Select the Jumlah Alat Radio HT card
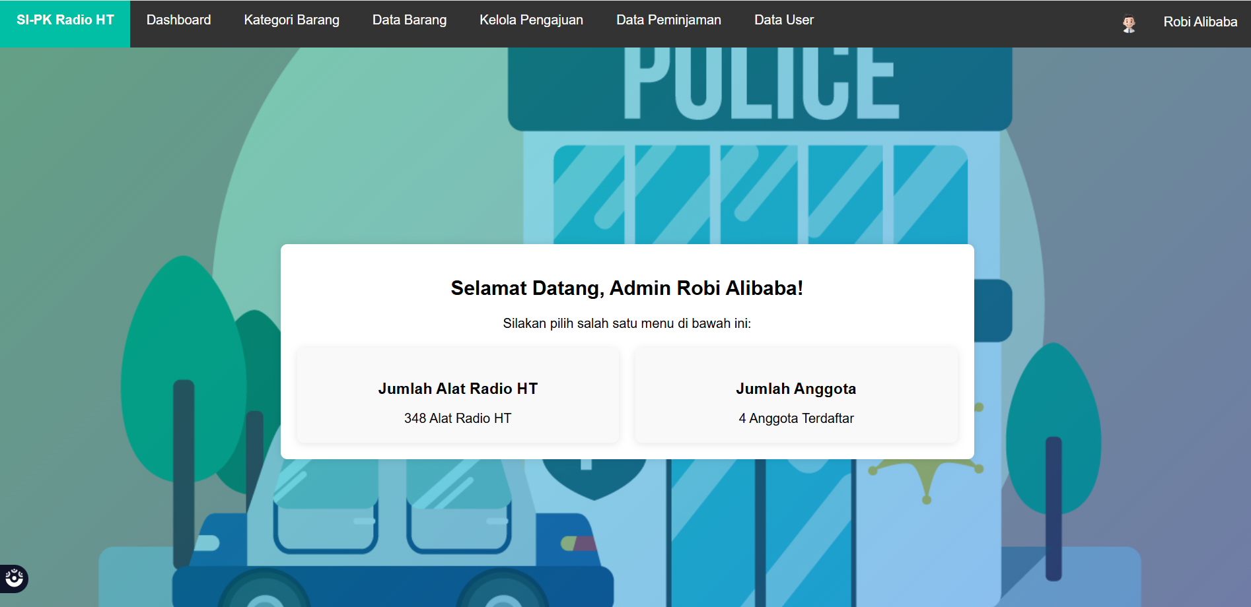Screen dimensions: 1251x607 (x=458, y=395)
